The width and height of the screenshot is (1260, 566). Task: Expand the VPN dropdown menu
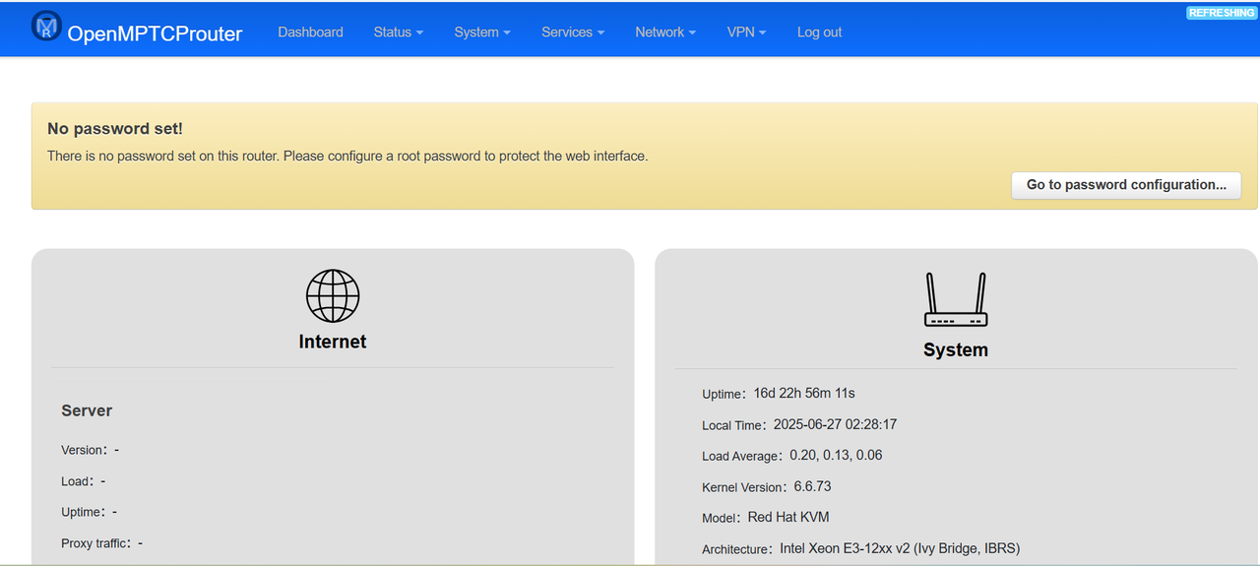coord(746,31)
